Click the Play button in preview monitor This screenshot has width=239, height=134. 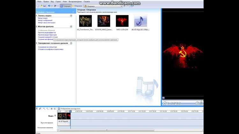(165, 103)
